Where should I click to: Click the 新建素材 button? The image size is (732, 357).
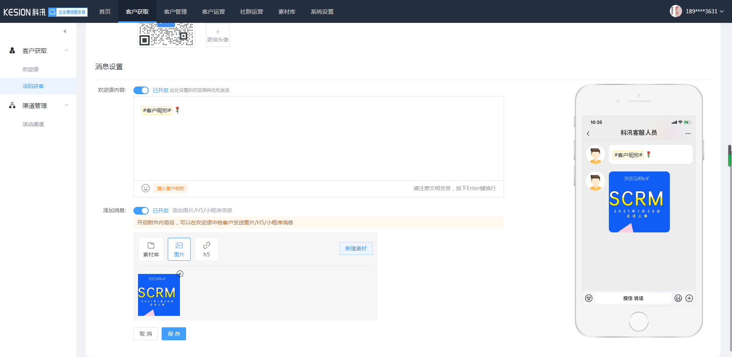[356, 248]
